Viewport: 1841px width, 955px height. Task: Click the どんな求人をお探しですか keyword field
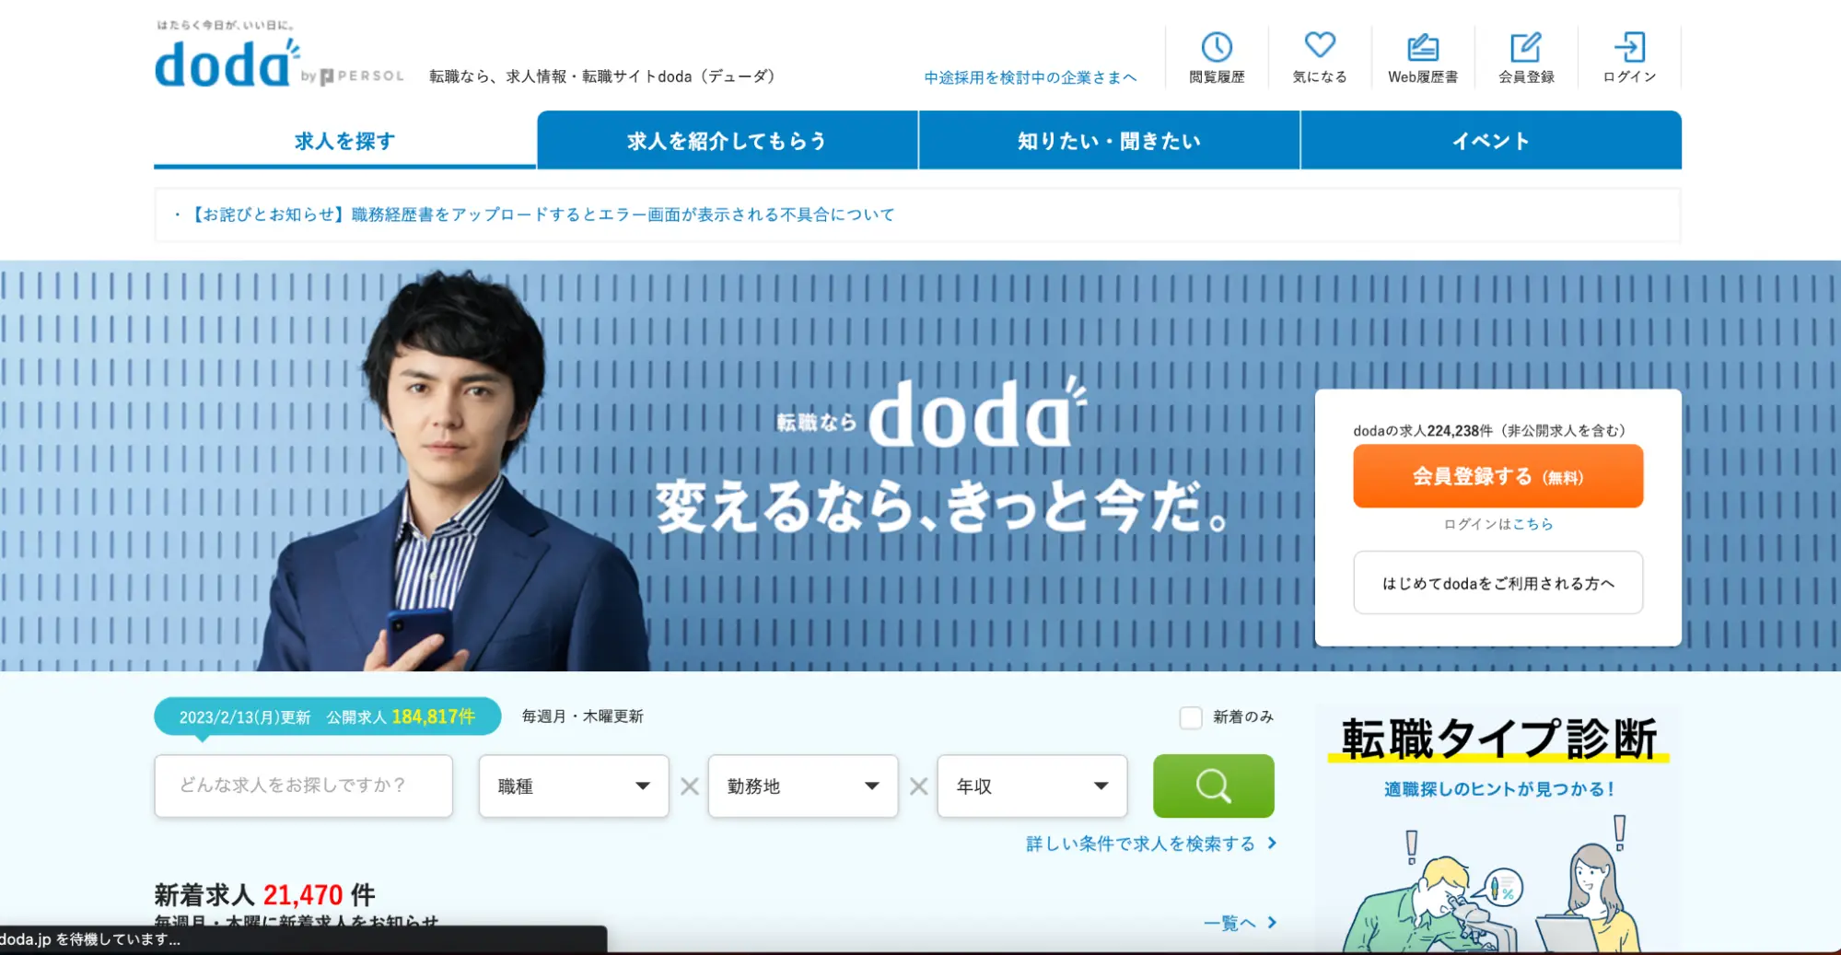click(303, 786)
